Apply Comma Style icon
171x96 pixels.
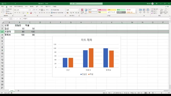pos(73,13)
